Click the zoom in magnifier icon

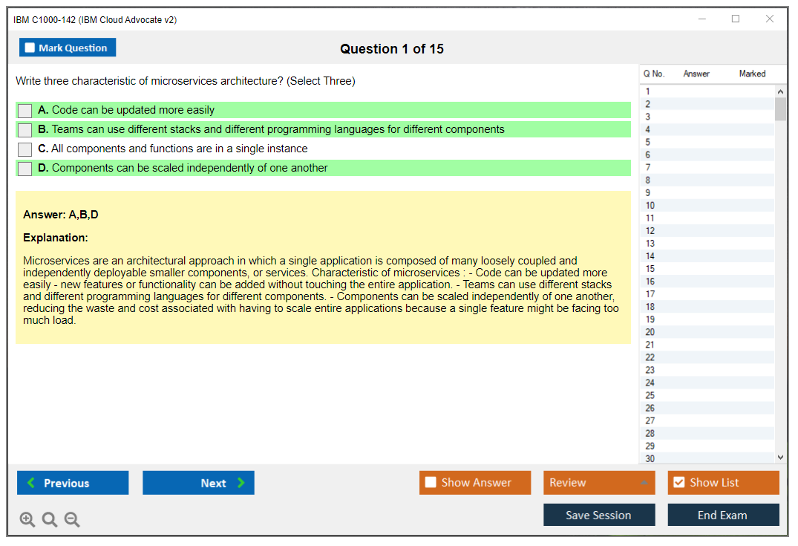(x=27, y=520)
